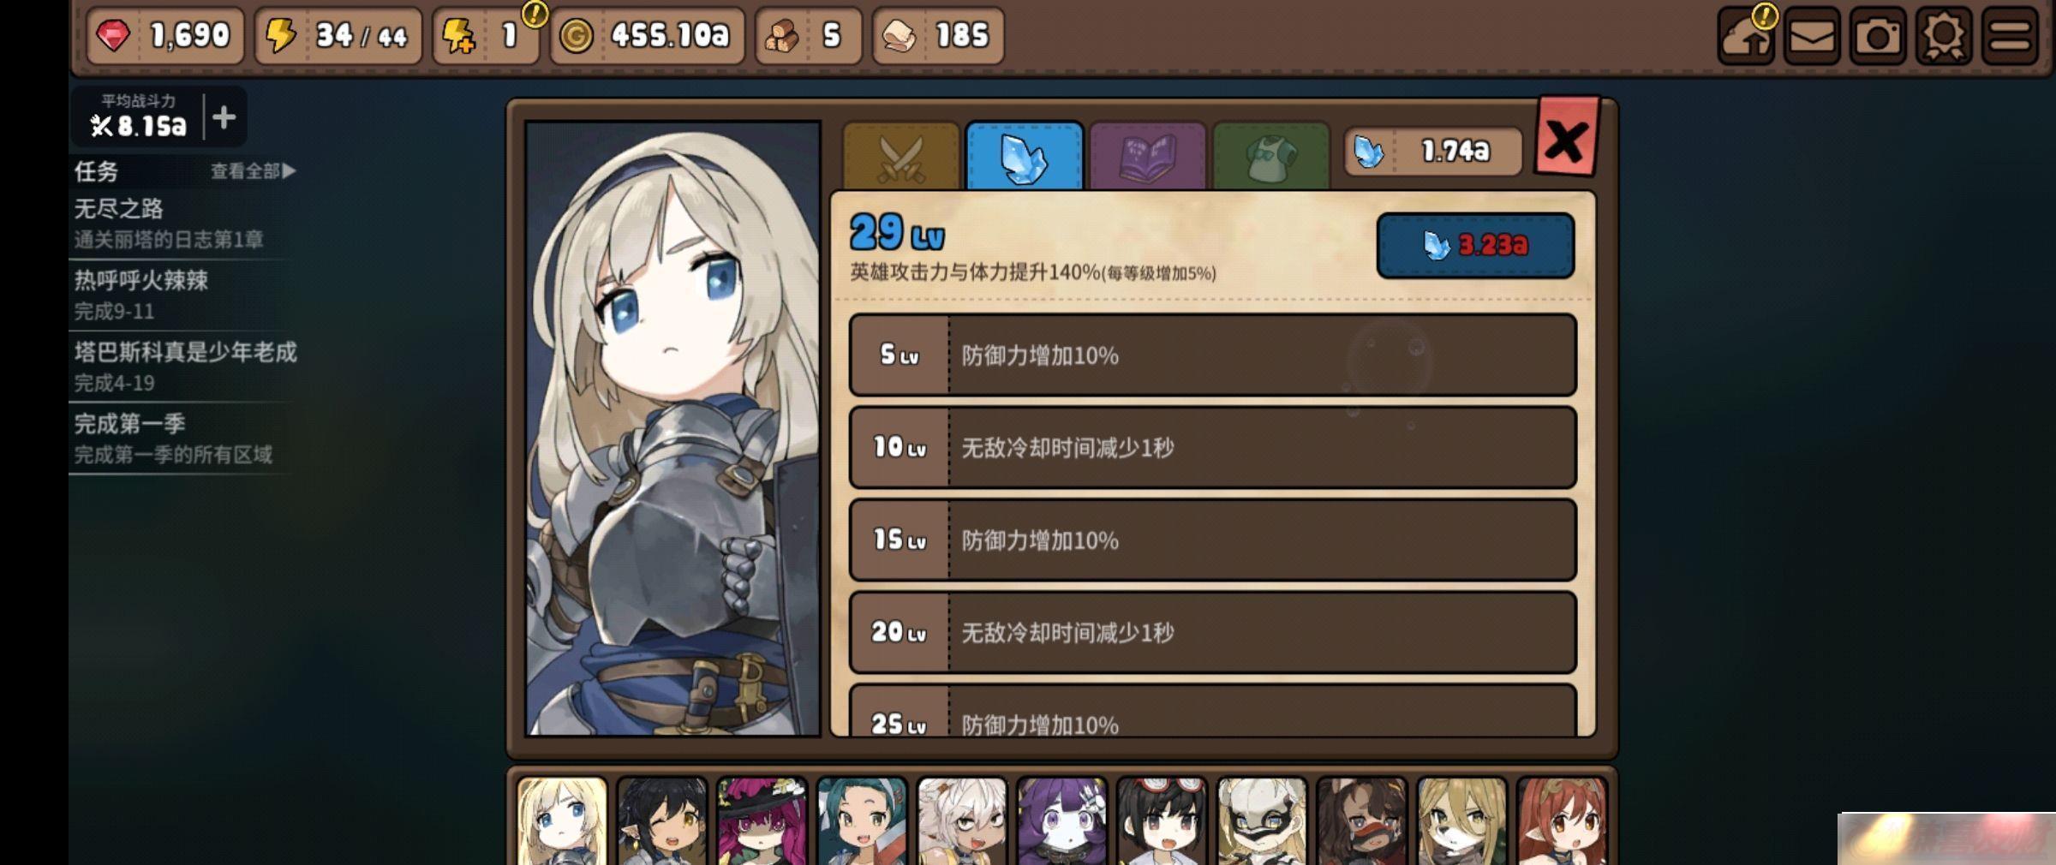Tap the gold coin 455.10a counter
Screen dimensions: 2056x865
point(648,36)
